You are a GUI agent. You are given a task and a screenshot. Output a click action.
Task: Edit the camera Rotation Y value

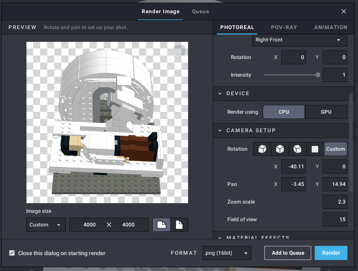pos(335,167)
